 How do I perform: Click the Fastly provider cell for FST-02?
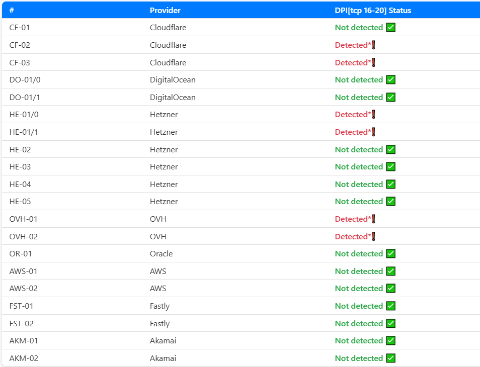click(x=159, y=324)
